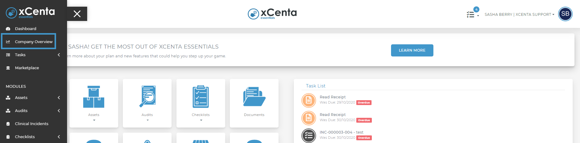Select Tasks in the sidebar menu

[20, 55]
